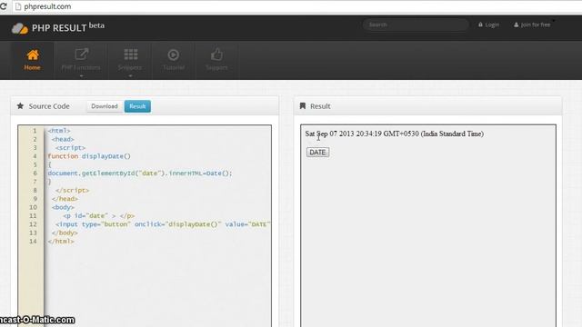Click the Tutorial play icon
Image resolution: width=582 pixels, height=327 pixels.
point(174,54)
